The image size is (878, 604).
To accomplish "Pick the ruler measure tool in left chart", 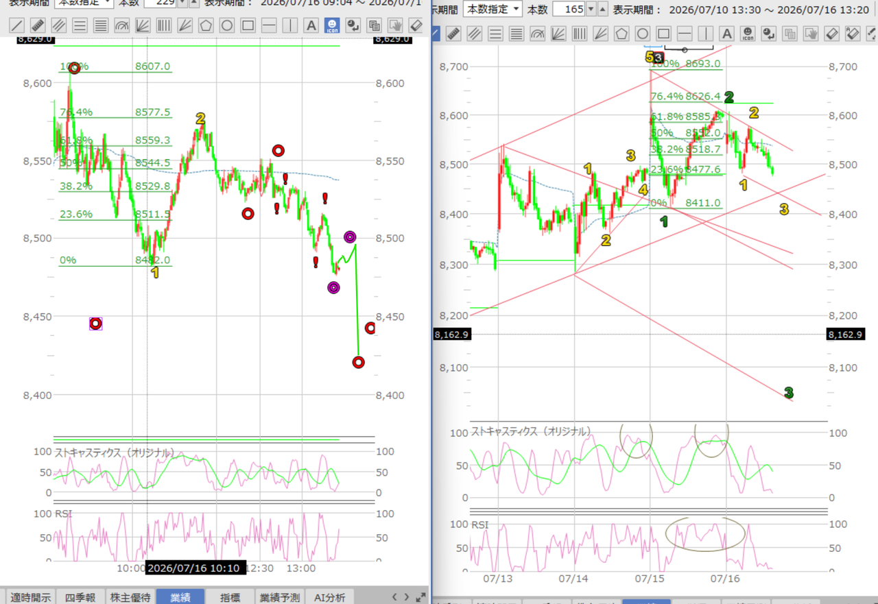I will click(x=38, y=26).
